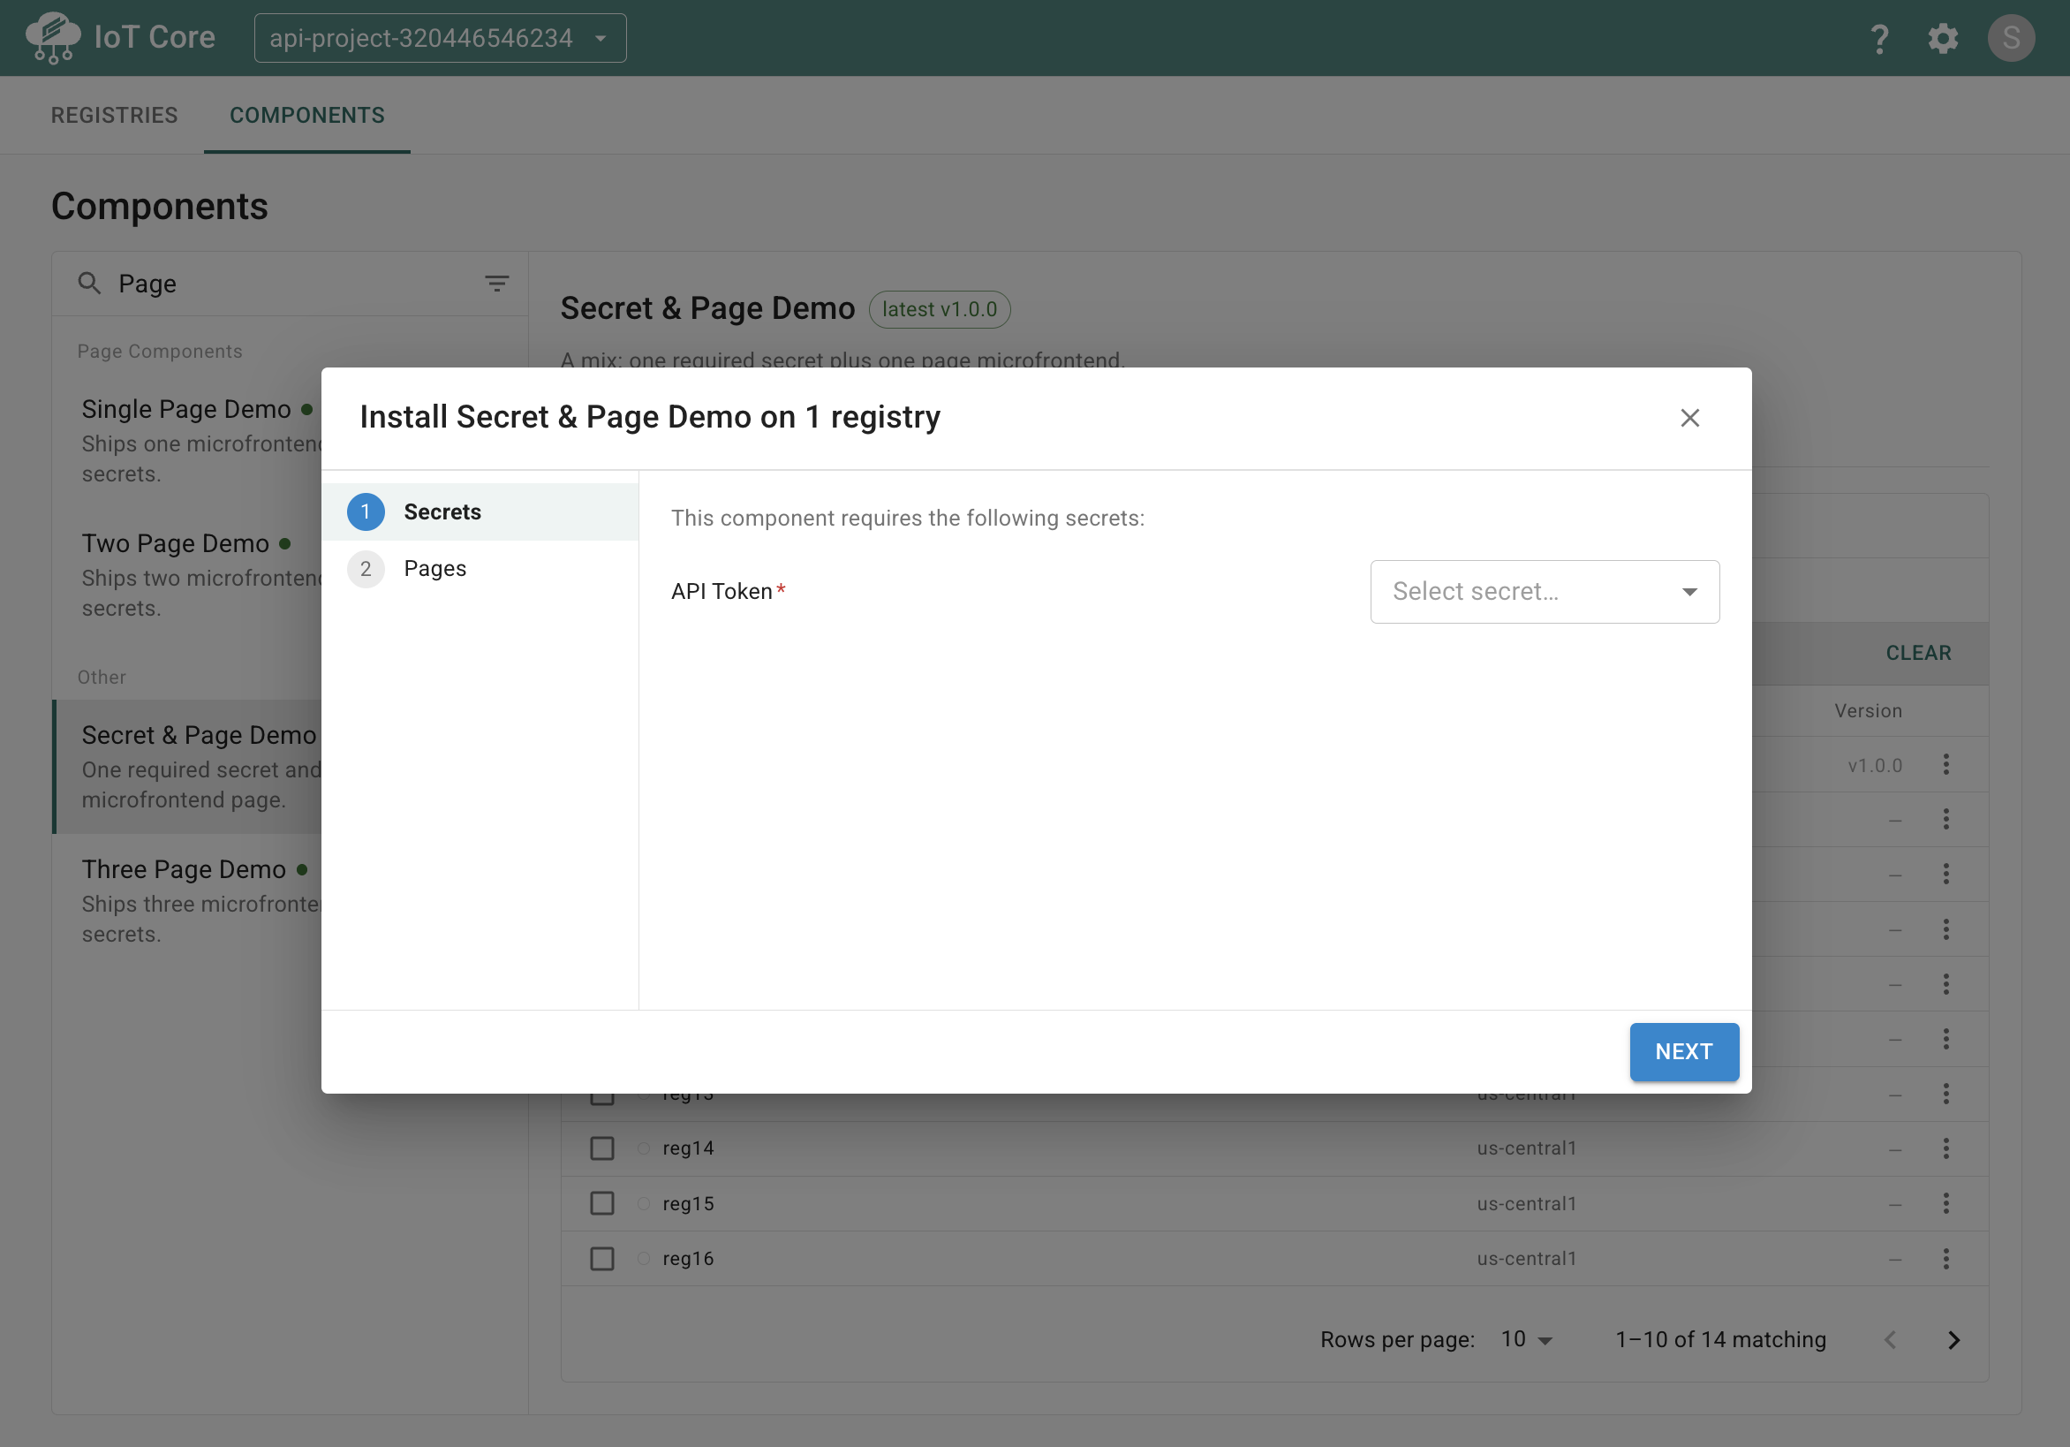Click the filter list icon beside search

tap(497, 284)
